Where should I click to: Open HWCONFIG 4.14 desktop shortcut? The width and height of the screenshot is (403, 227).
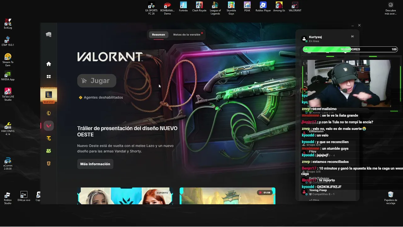pos(8,129)
